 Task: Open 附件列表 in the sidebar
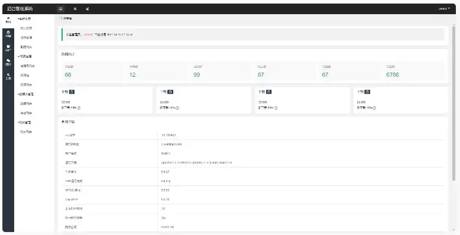click(26, 132)
